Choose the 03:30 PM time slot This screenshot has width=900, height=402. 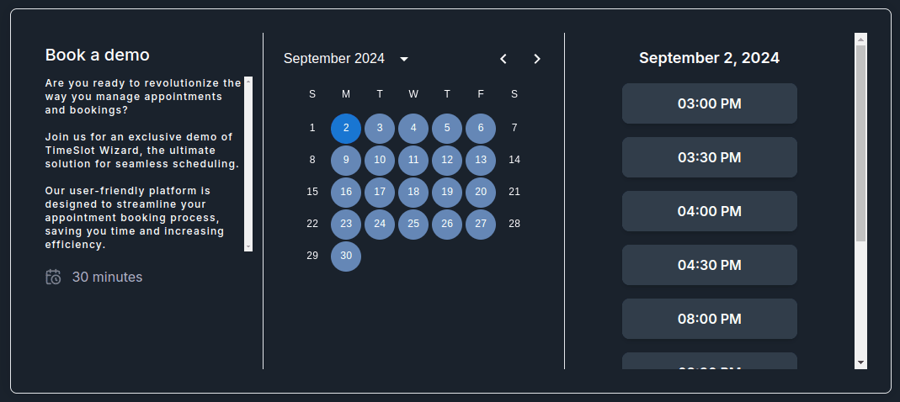point(709,157)
